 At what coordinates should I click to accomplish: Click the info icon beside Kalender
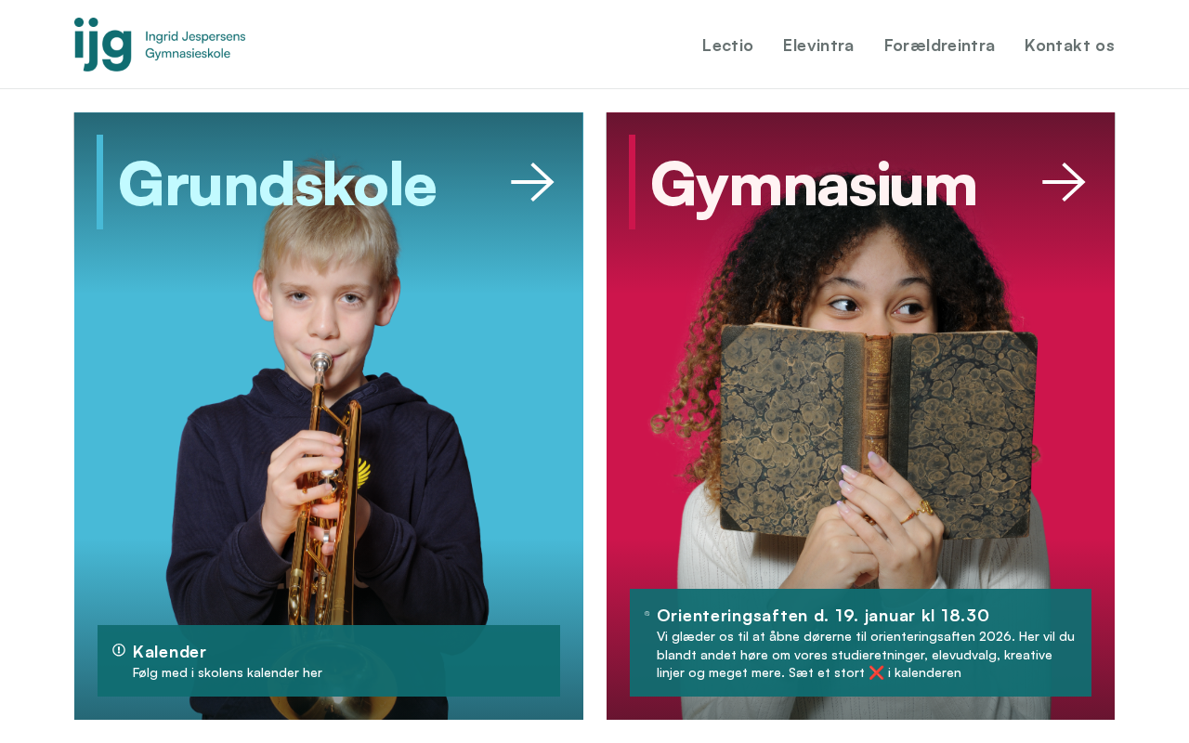click(119, 650)
